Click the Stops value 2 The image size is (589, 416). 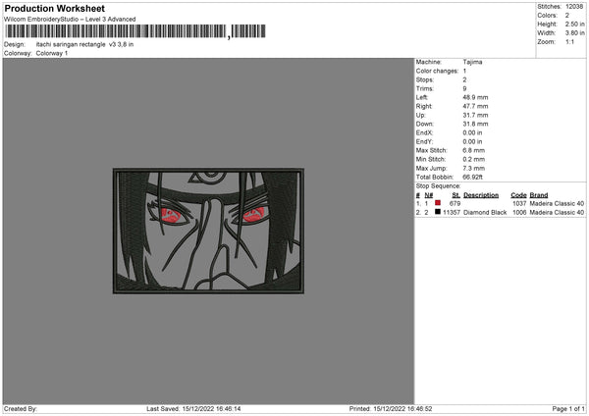(464, 79)
